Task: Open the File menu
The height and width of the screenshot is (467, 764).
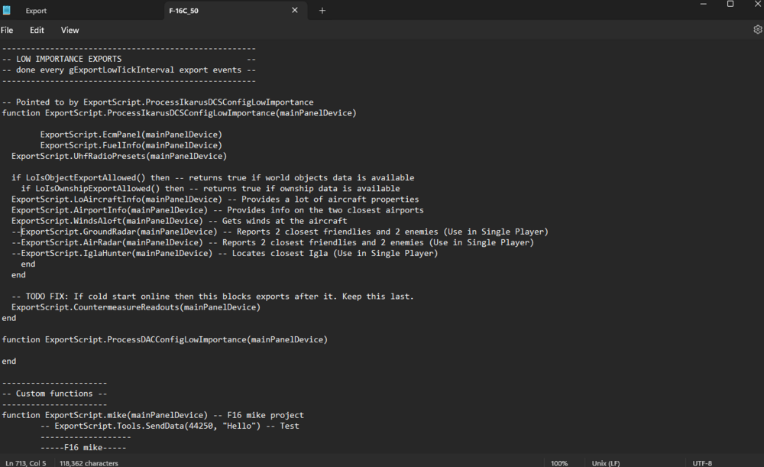Action: (7, 31)
